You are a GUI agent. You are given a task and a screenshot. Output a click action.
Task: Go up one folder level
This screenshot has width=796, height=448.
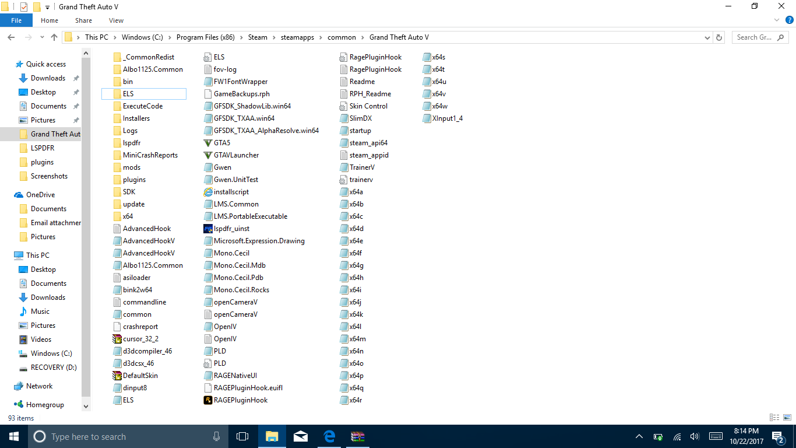(x=54, y=37)
